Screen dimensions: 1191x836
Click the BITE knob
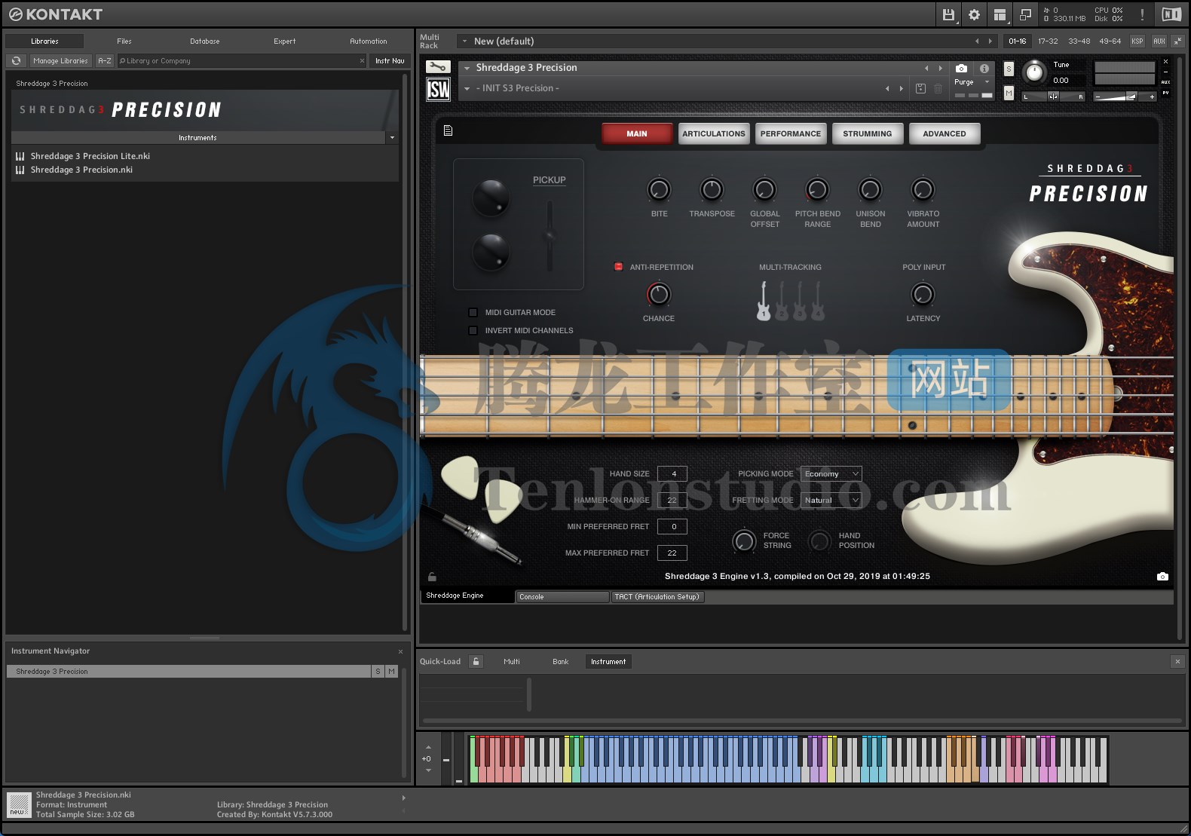click(x=659, y=189)
